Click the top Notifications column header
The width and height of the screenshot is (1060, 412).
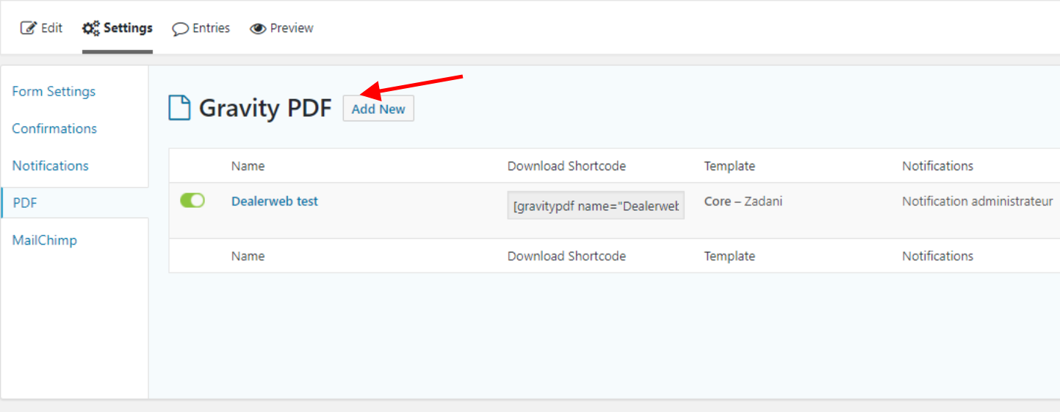click(x=937, y=166)
